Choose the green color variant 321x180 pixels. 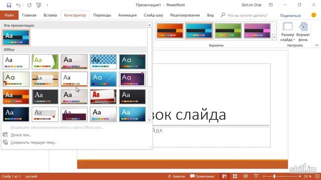click(228, 31)
